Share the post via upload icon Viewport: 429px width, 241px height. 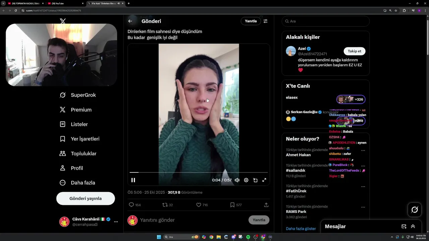point(266,205)
